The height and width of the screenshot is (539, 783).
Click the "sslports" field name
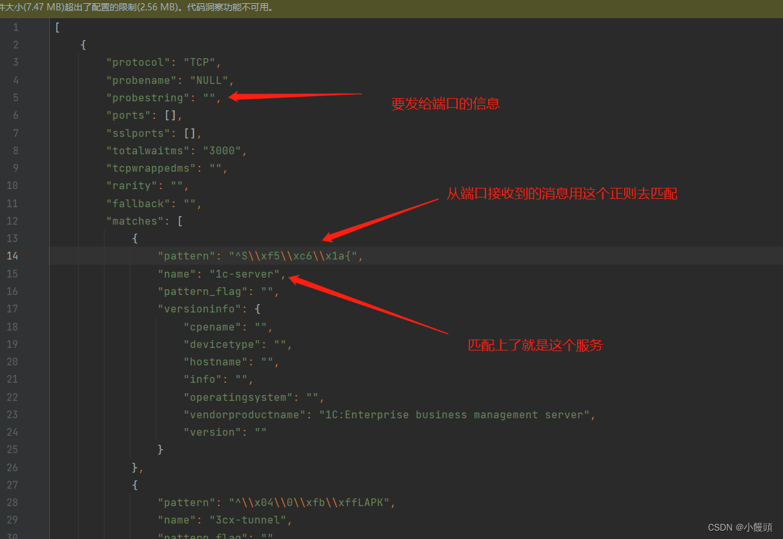click(137, 132)
